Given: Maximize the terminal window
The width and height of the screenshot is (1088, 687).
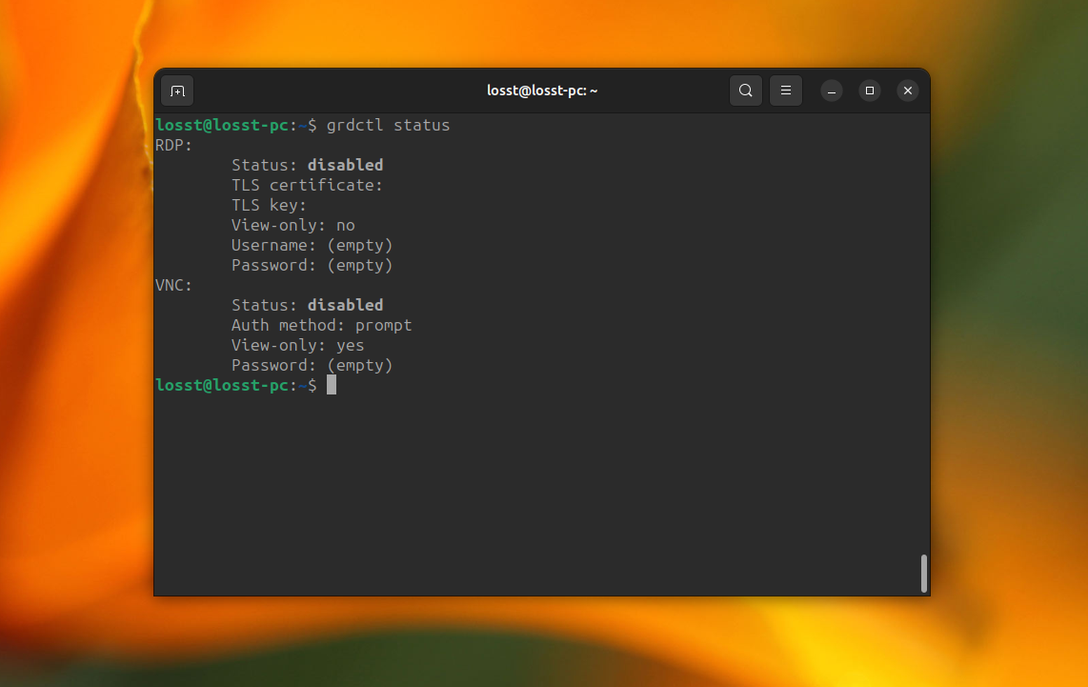Looking at the screenshot, I should (x=869, y=90).
